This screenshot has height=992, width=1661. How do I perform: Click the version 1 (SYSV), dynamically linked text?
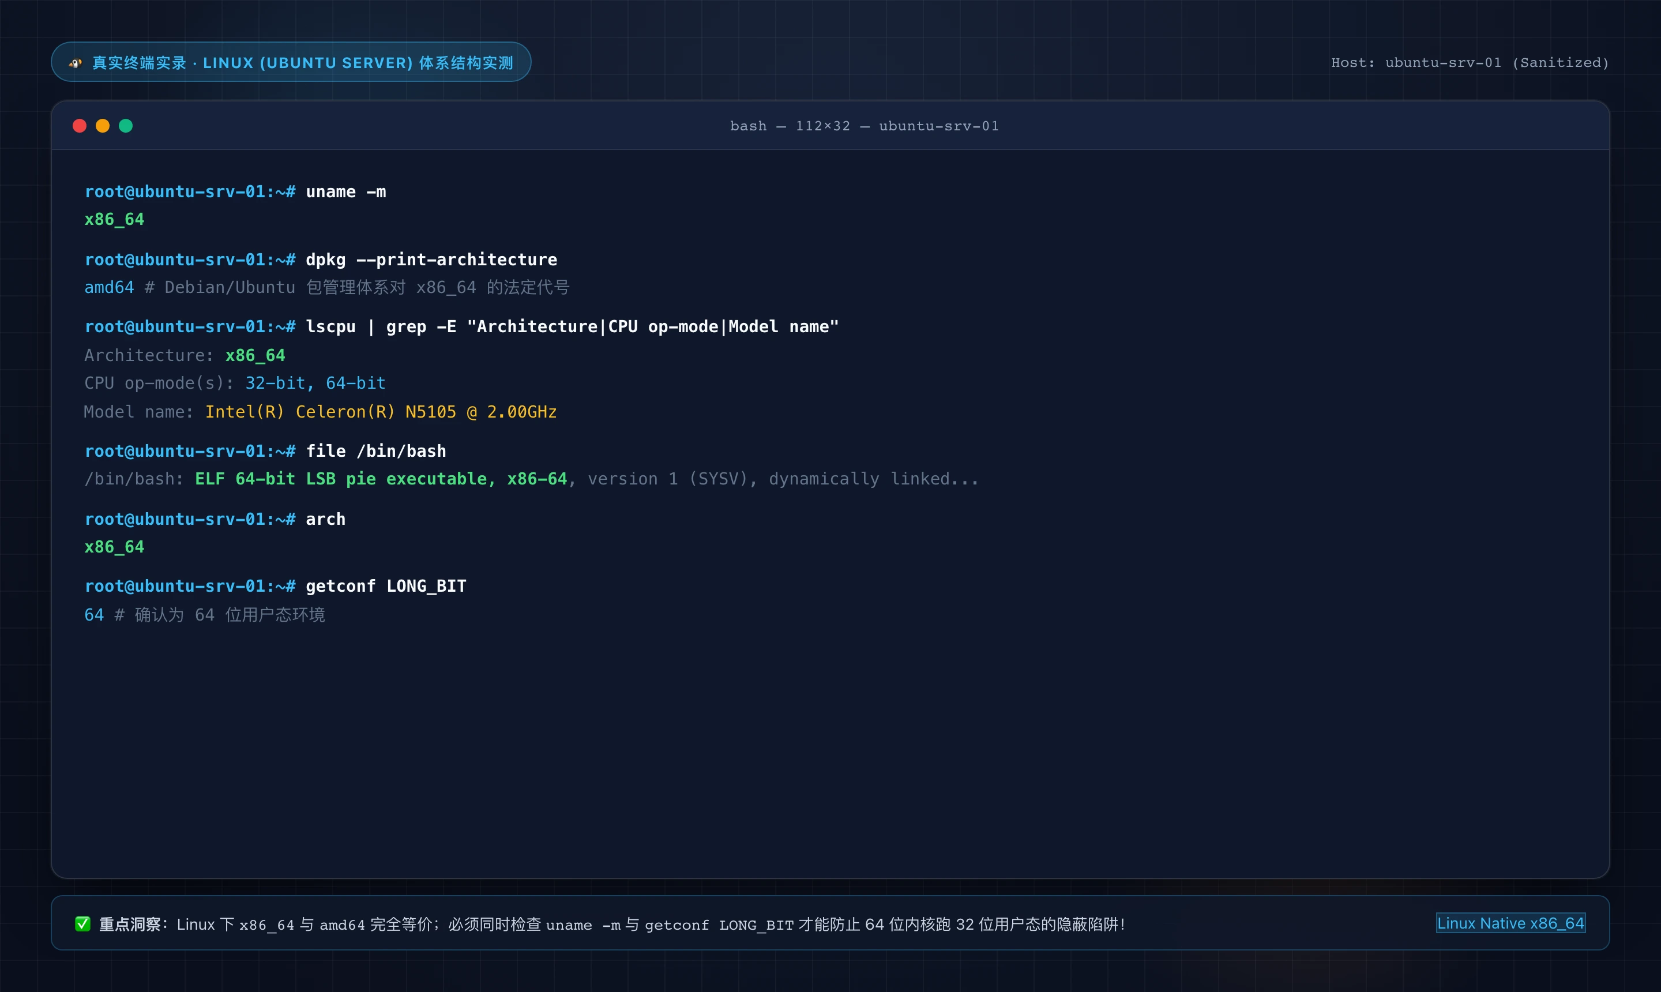click(x=783, y=479)
